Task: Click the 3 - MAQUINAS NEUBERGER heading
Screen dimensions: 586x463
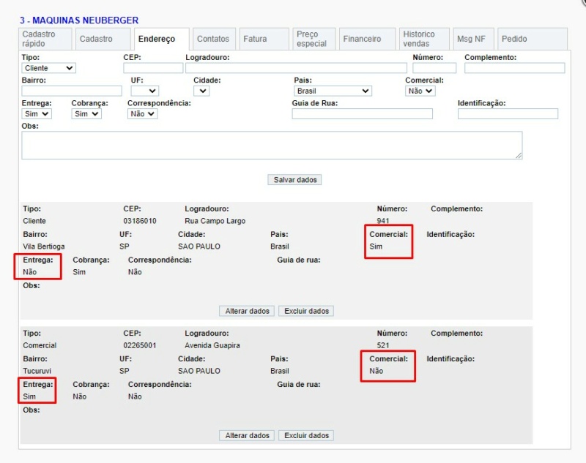Action: (x=79, y=20)
